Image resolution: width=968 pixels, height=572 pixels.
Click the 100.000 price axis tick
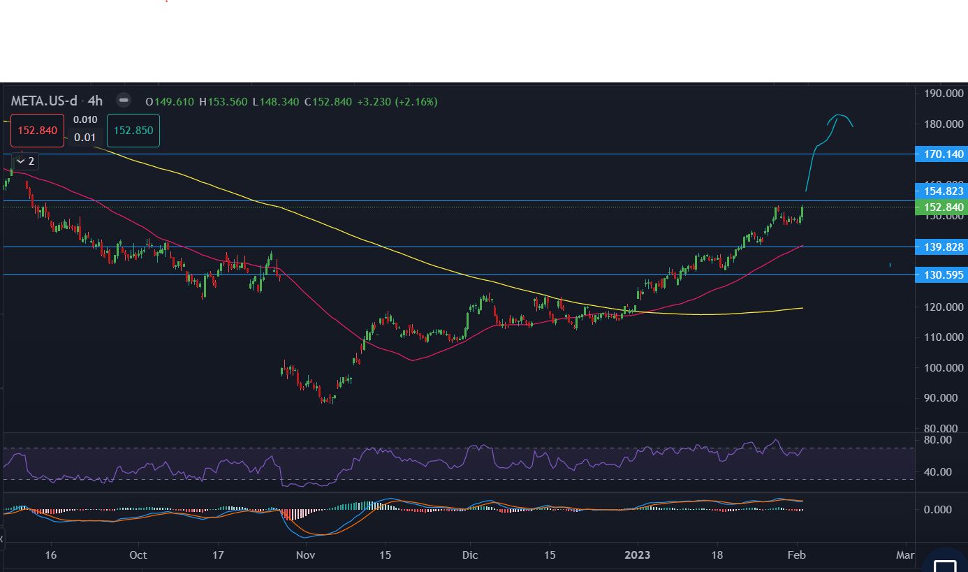(x=944, y=368)
